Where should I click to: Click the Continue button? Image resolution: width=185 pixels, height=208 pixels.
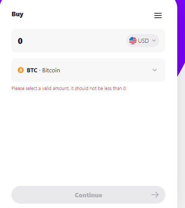point(88,195)
